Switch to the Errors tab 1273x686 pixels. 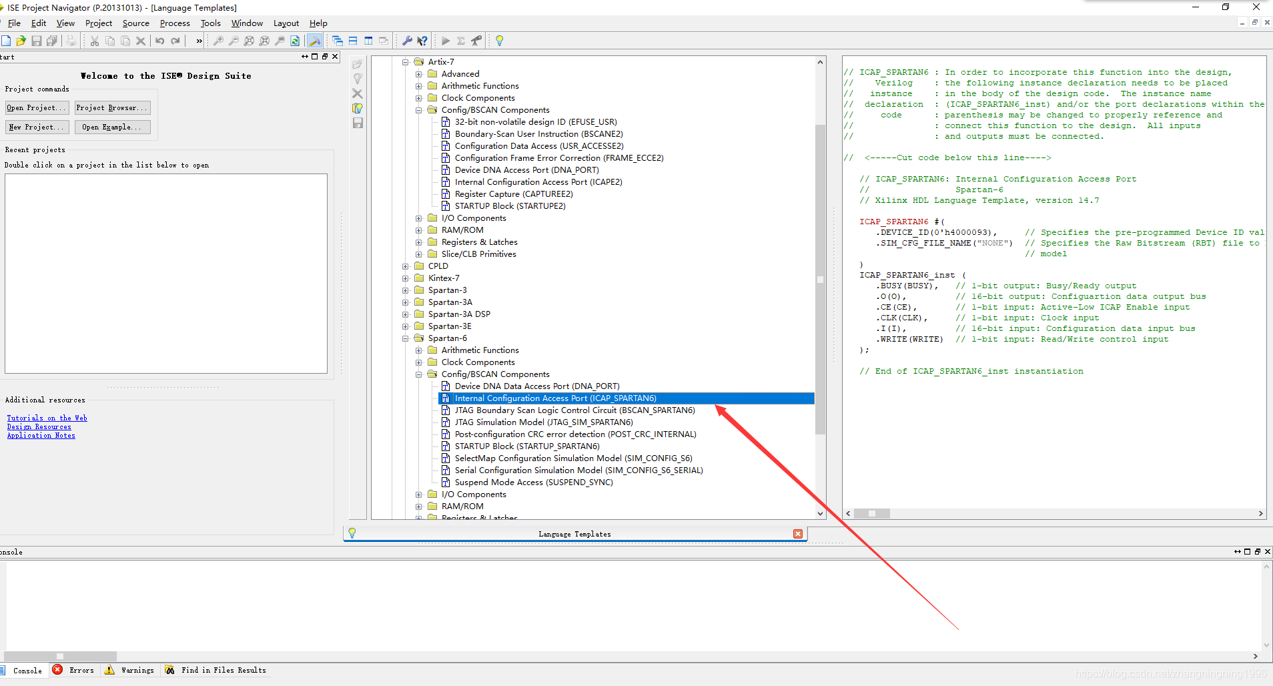click(x=75, y=670)
